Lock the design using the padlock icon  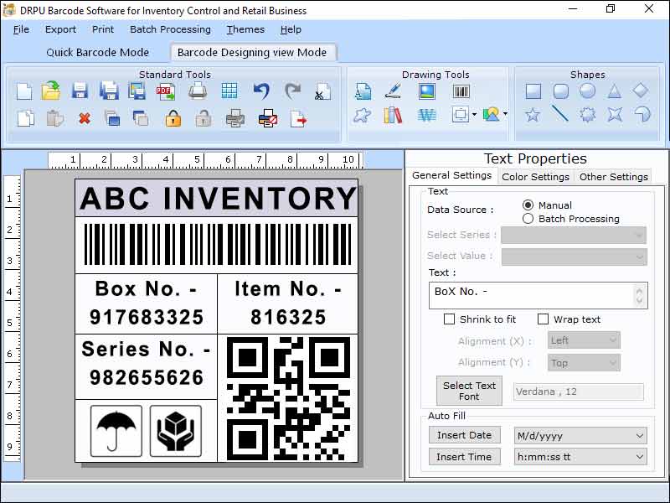pyautogui.click(x=173, y=117)
